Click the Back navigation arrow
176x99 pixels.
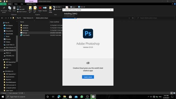click(x=2, y=18)
